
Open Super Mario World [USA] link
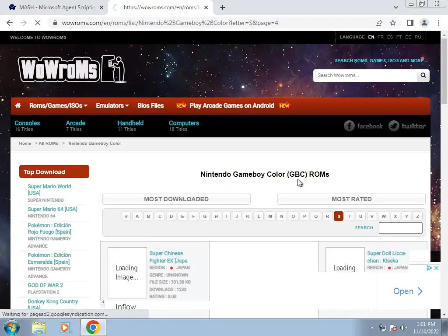pos(49,189)
